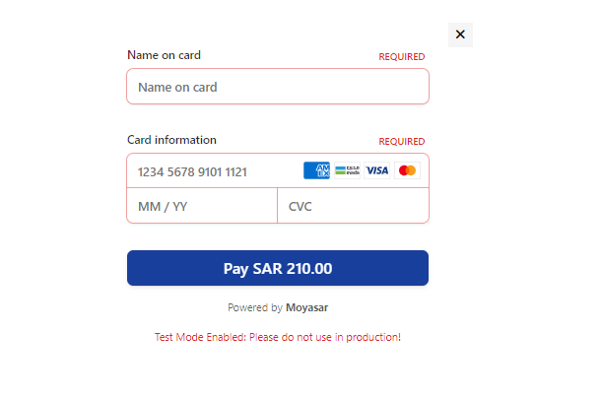Select the MM / YY expiry field

[x=202, y=206]
